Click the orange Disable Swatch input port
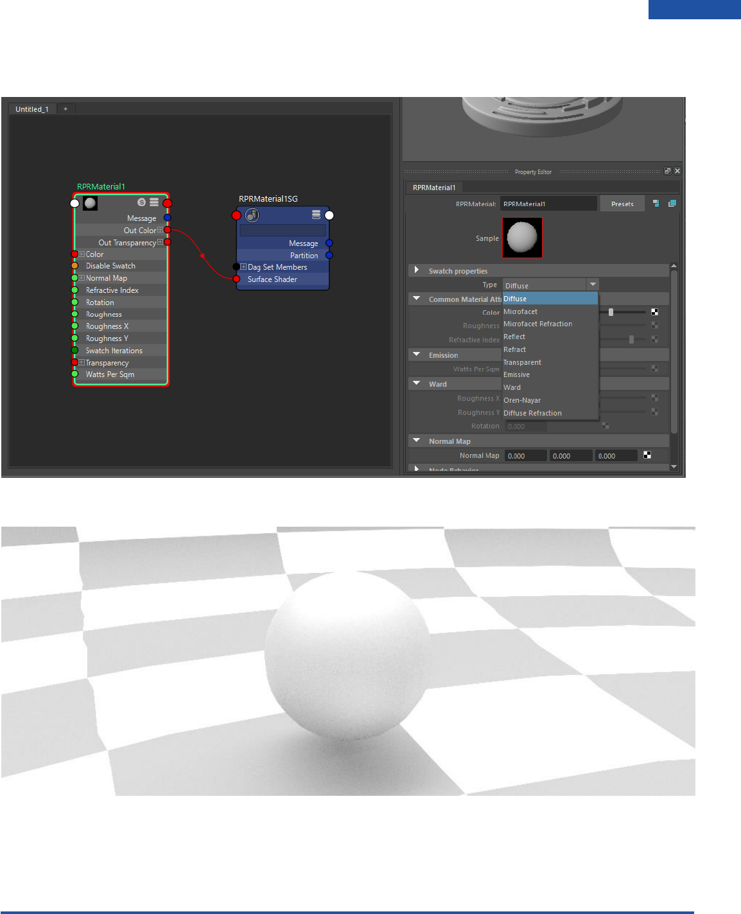 74,266
